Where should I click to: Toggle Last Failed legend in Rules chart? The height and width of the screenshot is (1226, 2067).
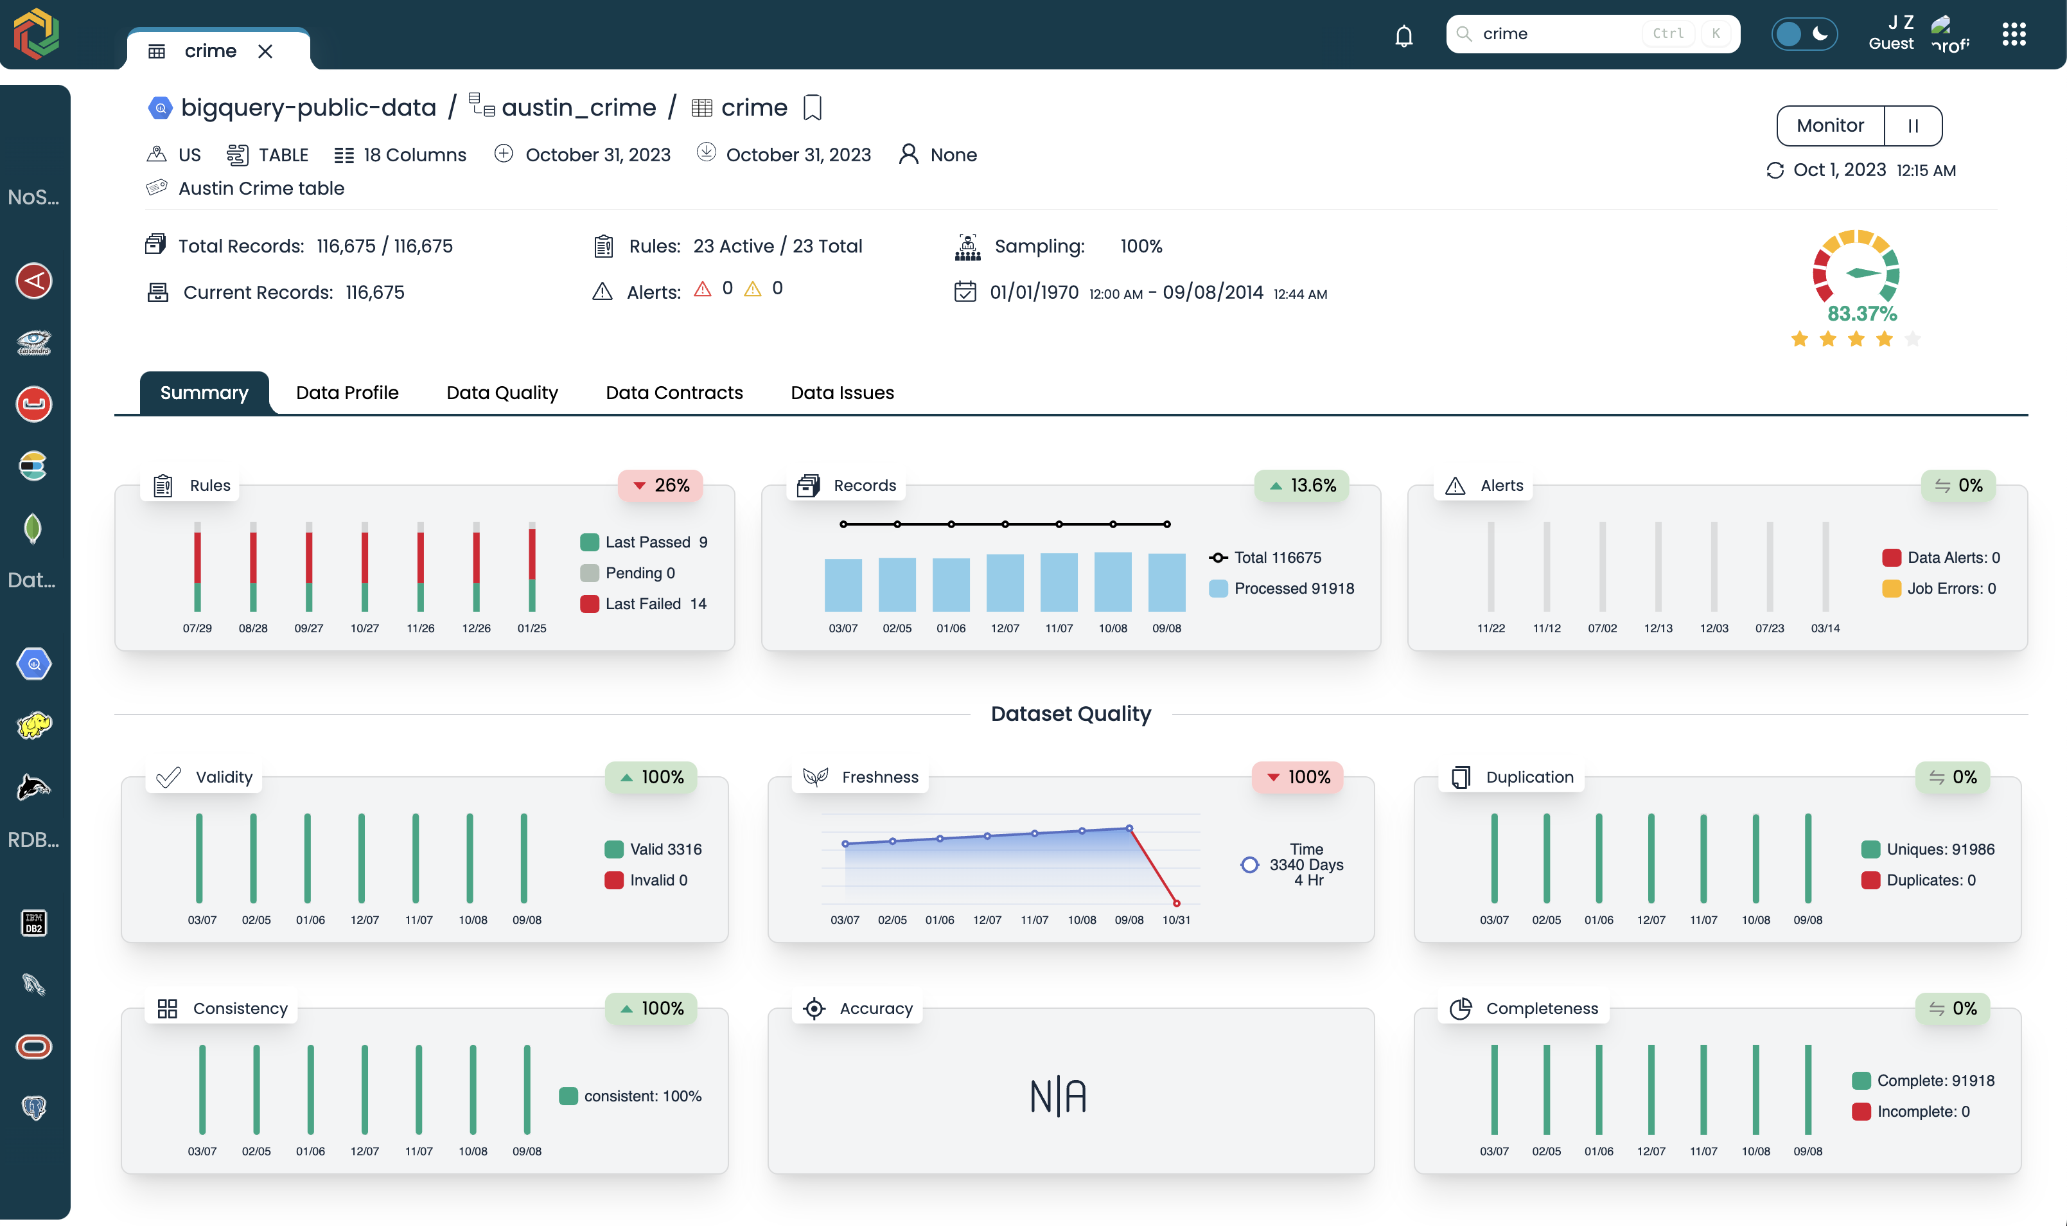[644, 604]
